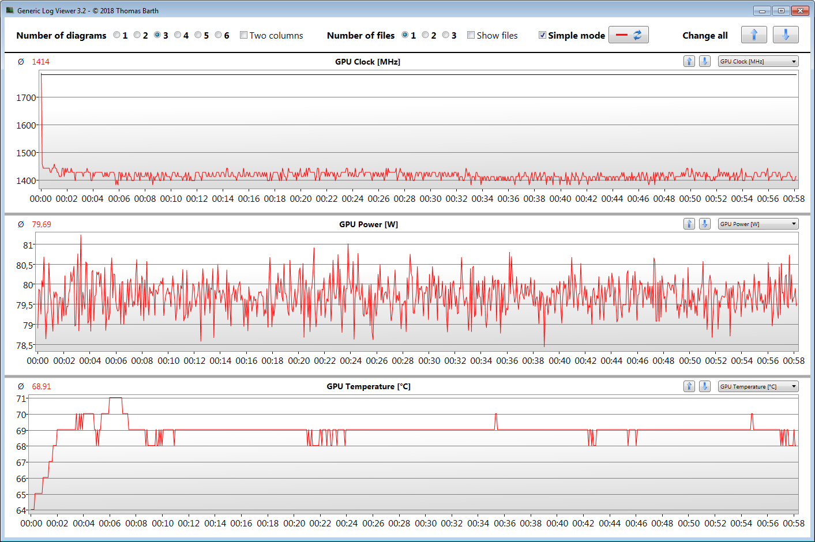Set number of diagrams to 1
Image resolution: width=815 pixels, height=542 pixels.
pyautogui.click(x=117, y=35)
